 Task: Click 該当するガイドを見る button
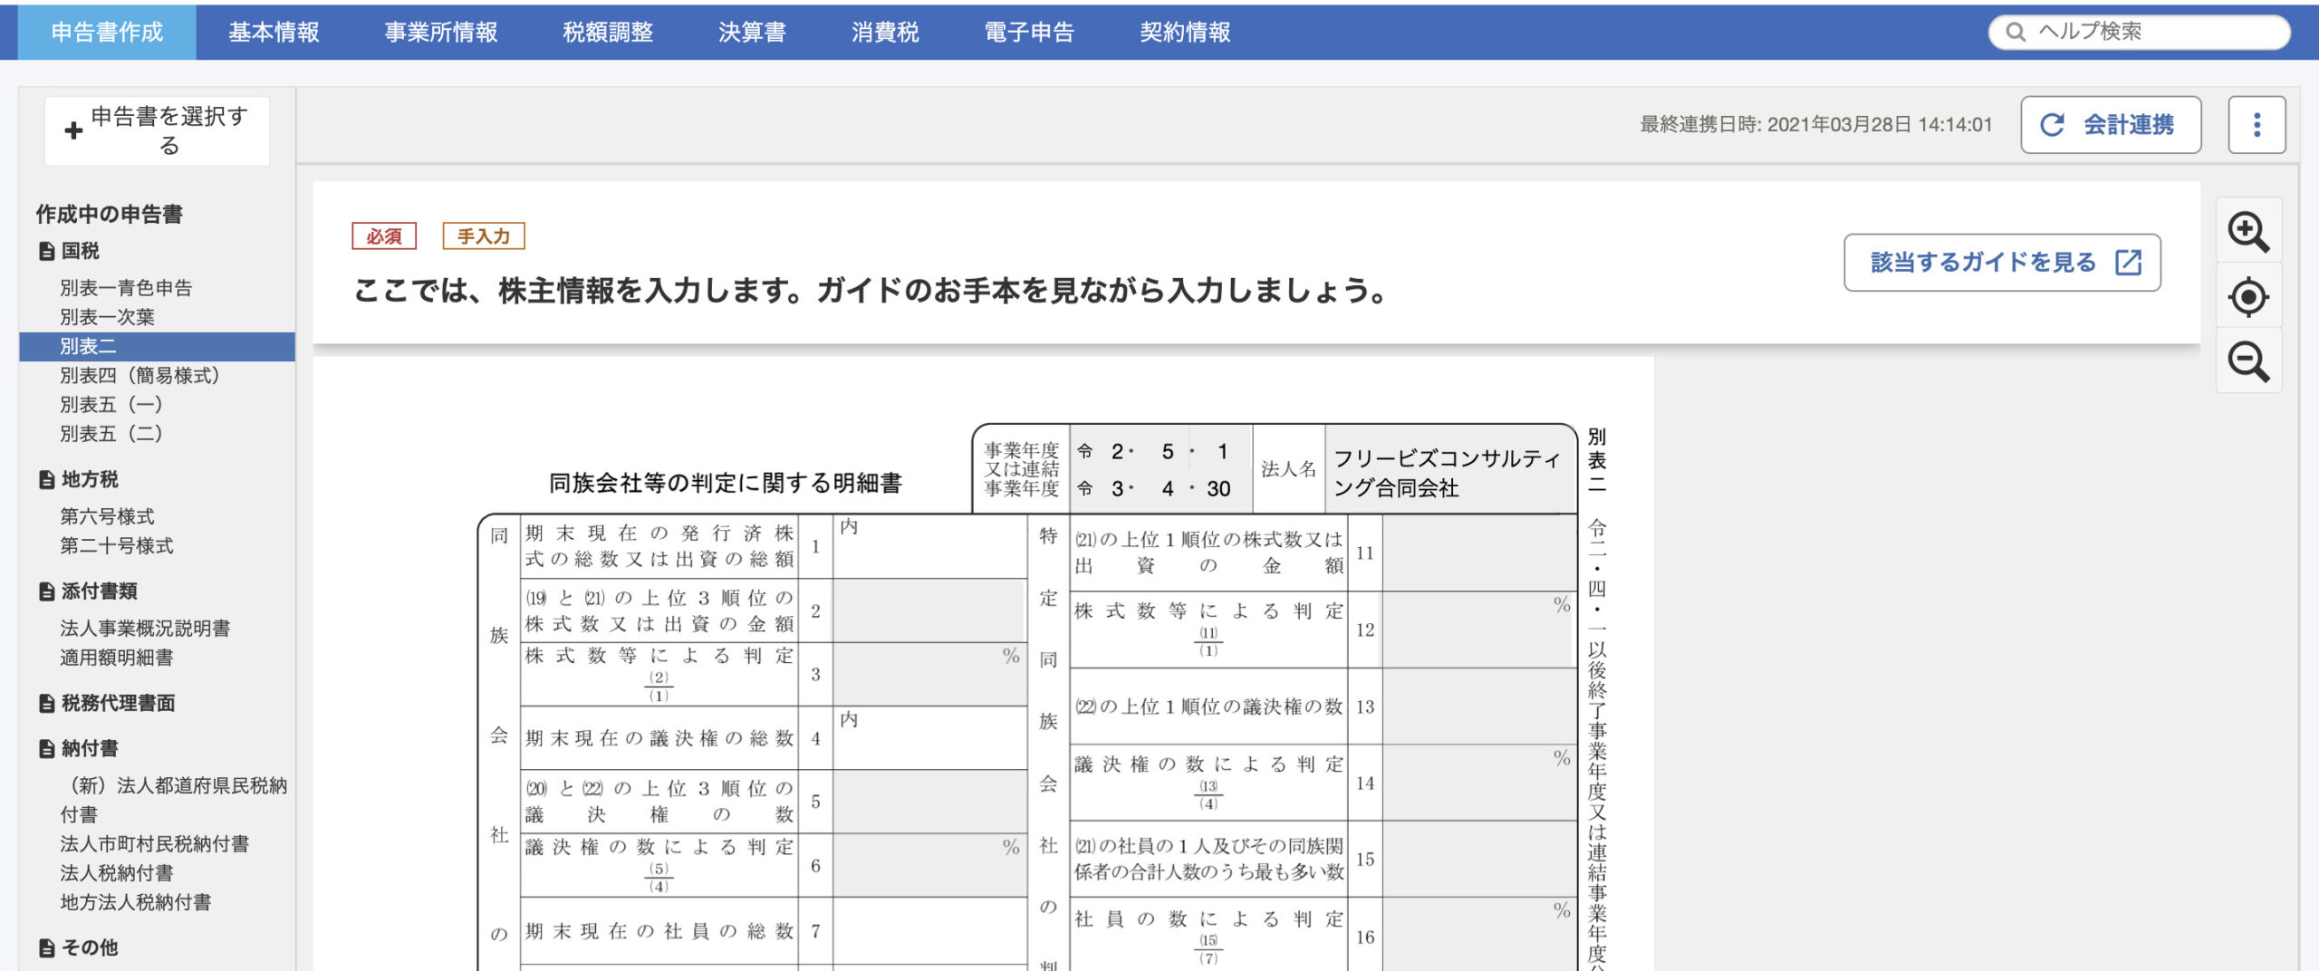(2002, 263)
